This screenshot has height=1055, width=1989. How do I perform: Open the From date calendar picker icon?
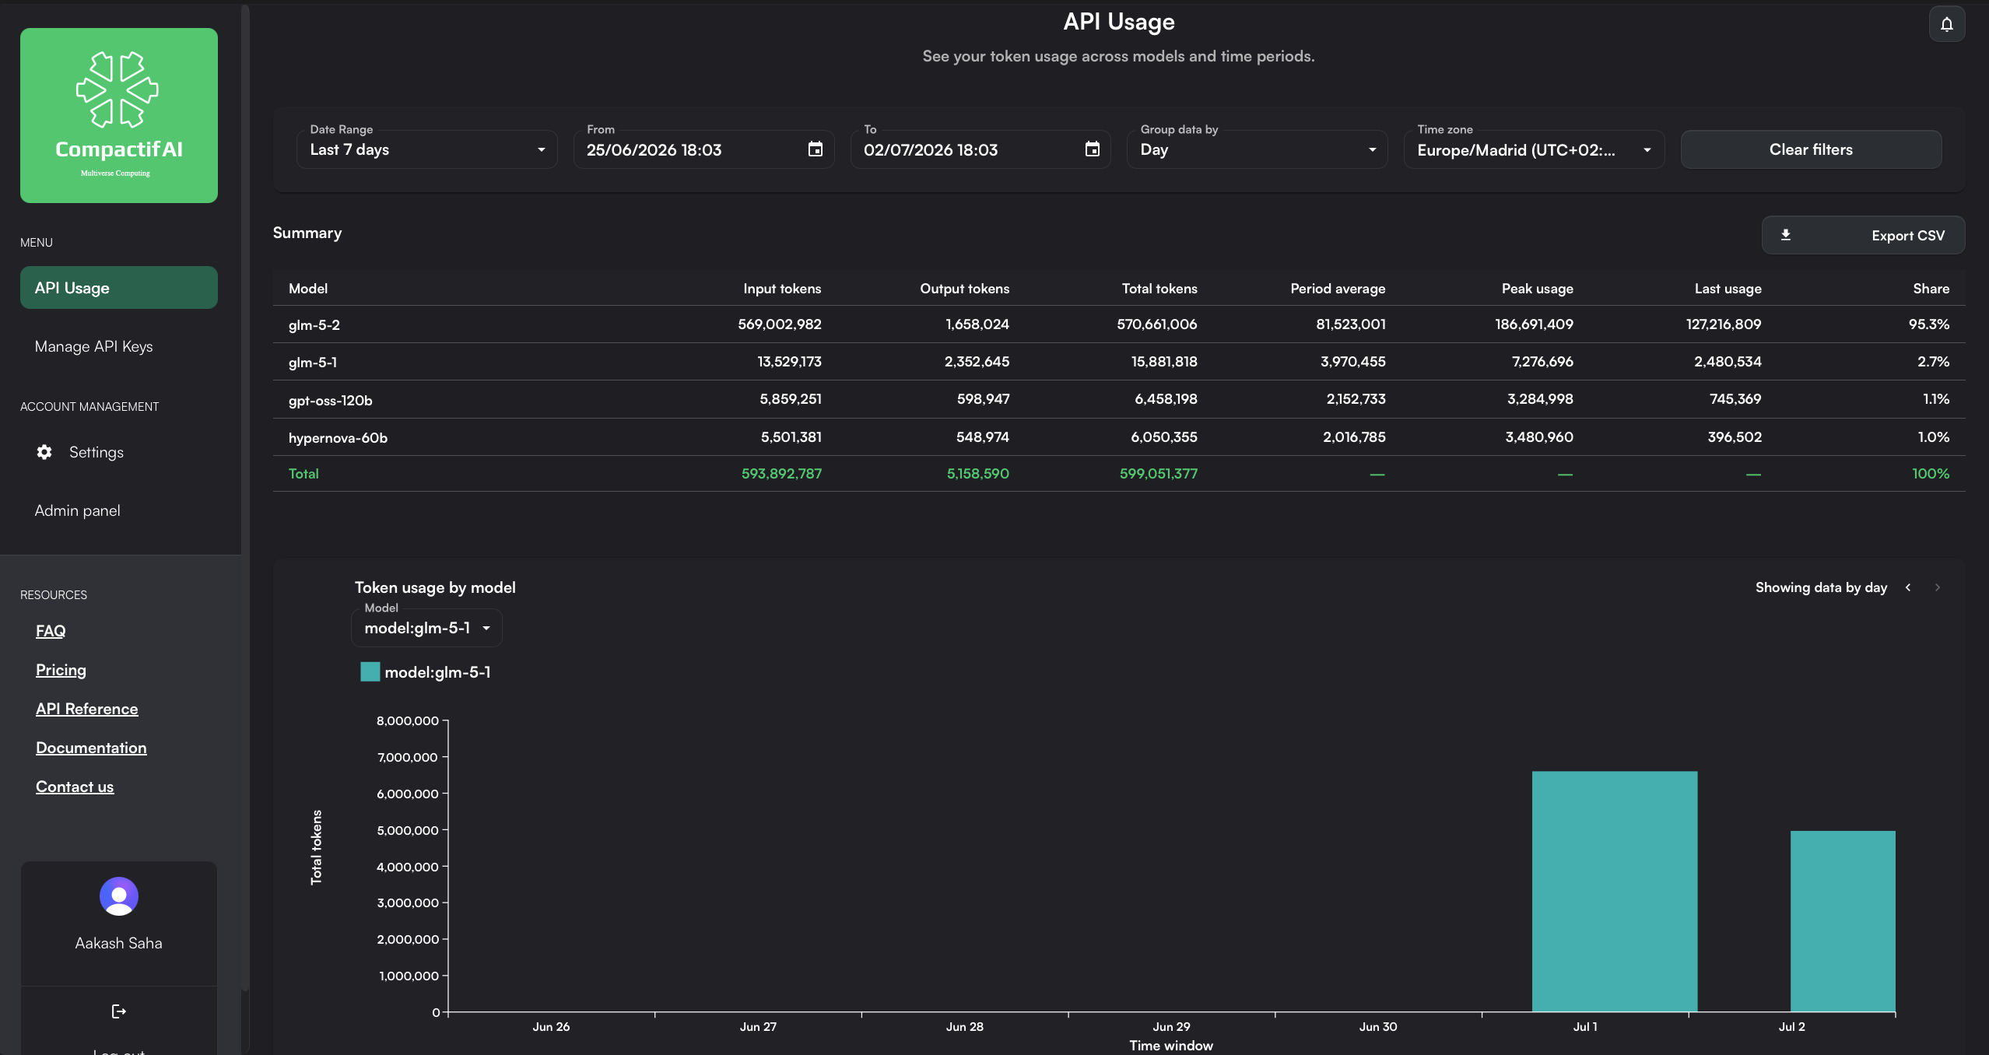tap(815, 149)
